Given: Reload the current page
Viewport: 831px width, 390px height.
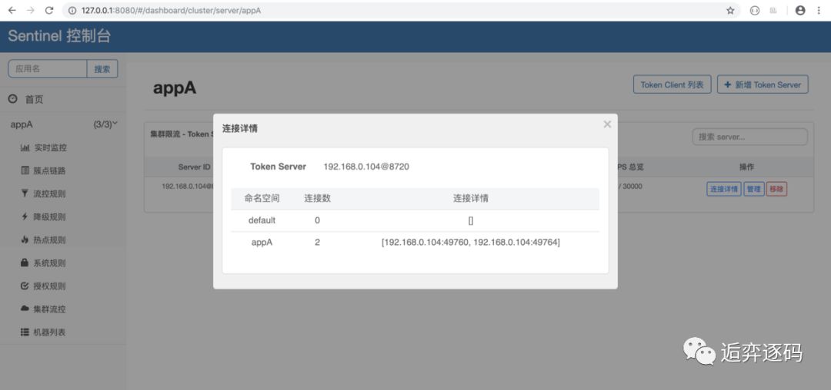Looking at the screenshot, I should coord(49,11).
